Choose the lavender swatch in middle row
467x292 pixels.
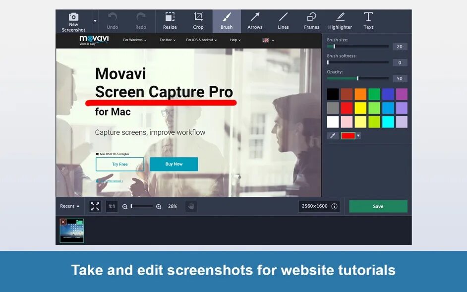[402, 108]
